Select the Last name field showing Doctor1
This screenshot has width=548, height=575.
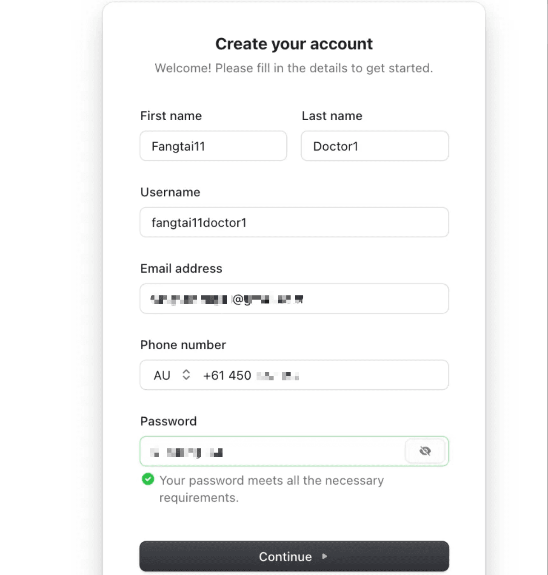374,146
